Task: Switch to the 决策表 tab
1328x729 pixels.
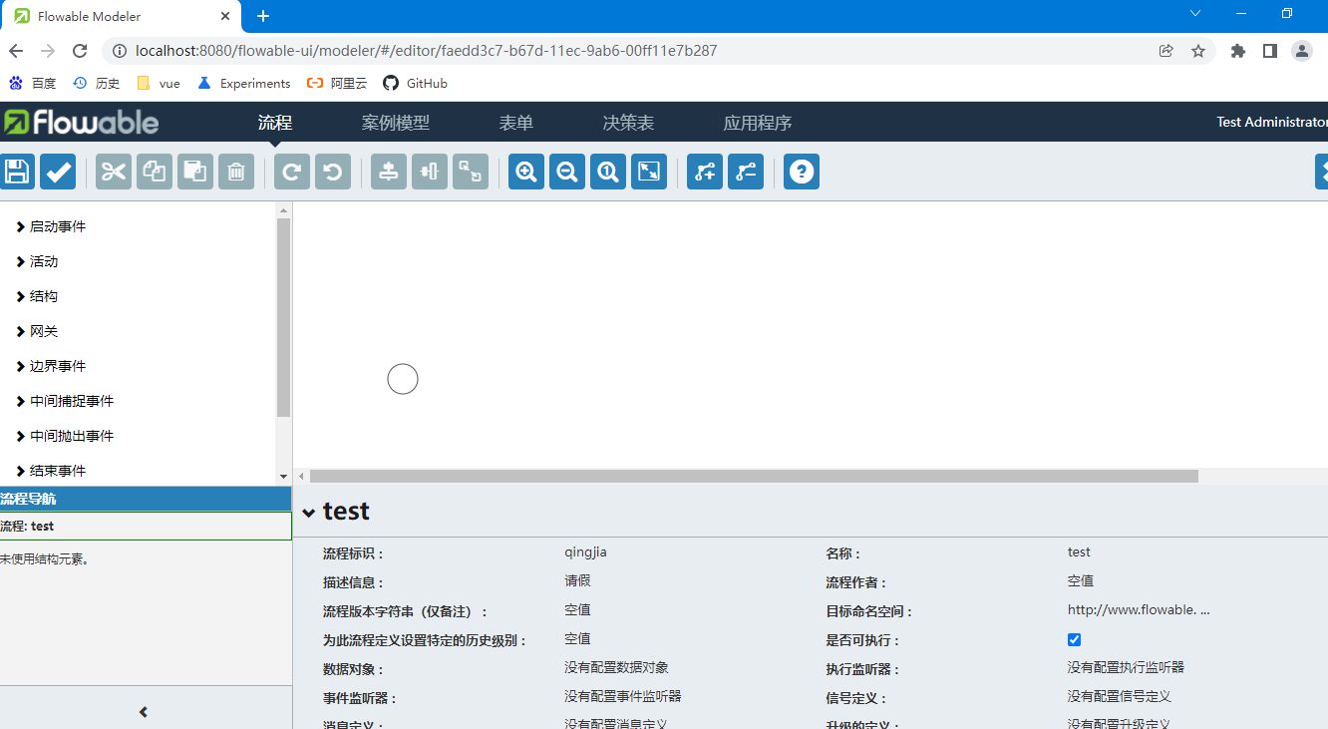Action: (627, 123)
